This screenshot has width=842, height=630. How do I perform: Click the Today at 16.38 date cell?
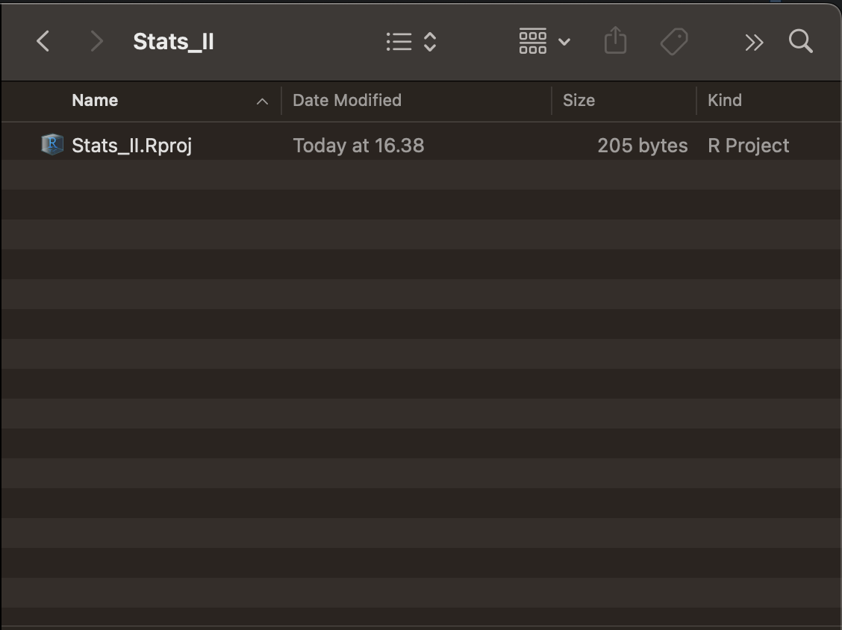click(358, 146)
